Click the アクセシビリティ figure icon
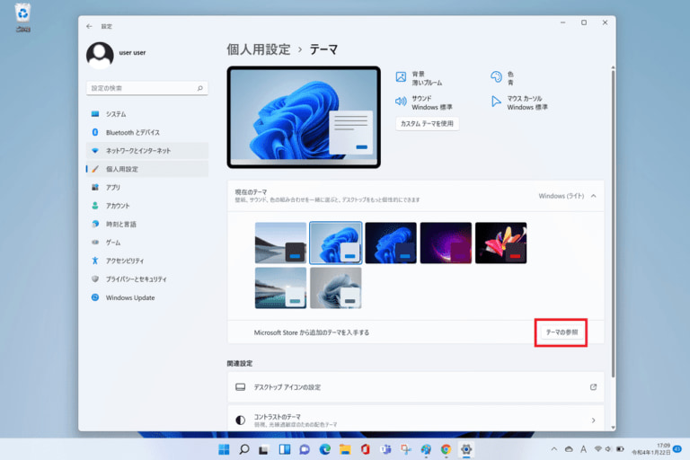This screenshot has width=690, height=460. [x=95, y=261]
